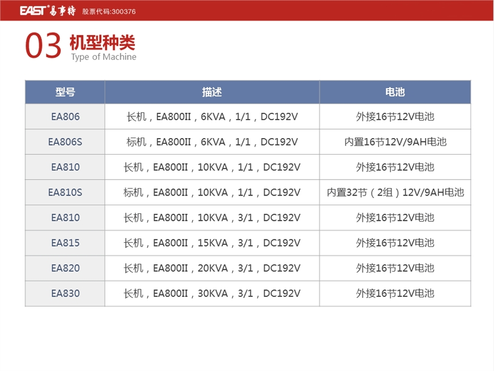Click the EAST logo in red header

pyautogui.click(x=48, y=11)
